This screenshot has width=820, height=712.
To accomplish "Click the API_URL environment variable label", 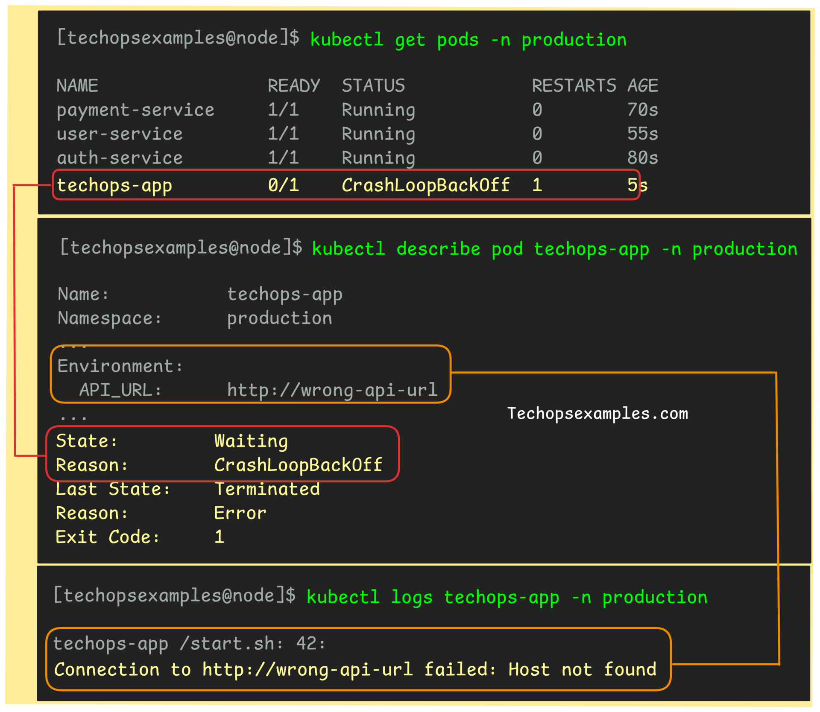I will coord(120,390).
